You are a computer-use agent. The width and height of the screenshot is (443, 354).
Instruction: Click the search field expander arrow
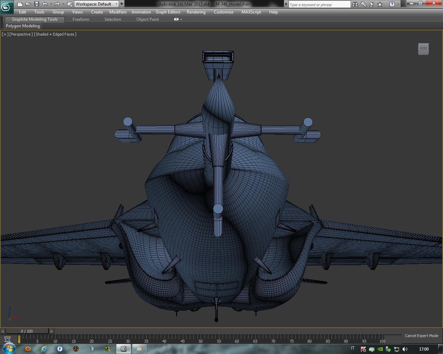(286, 4)
